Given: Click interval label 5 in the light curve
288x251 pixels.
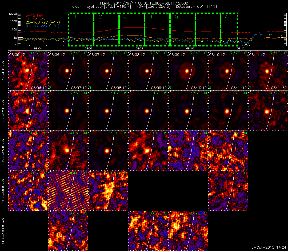Looking at the screenshot, I should coord(177,17).
